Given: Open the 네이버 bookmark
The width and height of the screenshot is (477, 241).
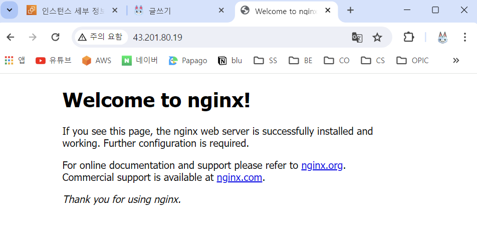Looking at the screenshot, I should (140, 60).
